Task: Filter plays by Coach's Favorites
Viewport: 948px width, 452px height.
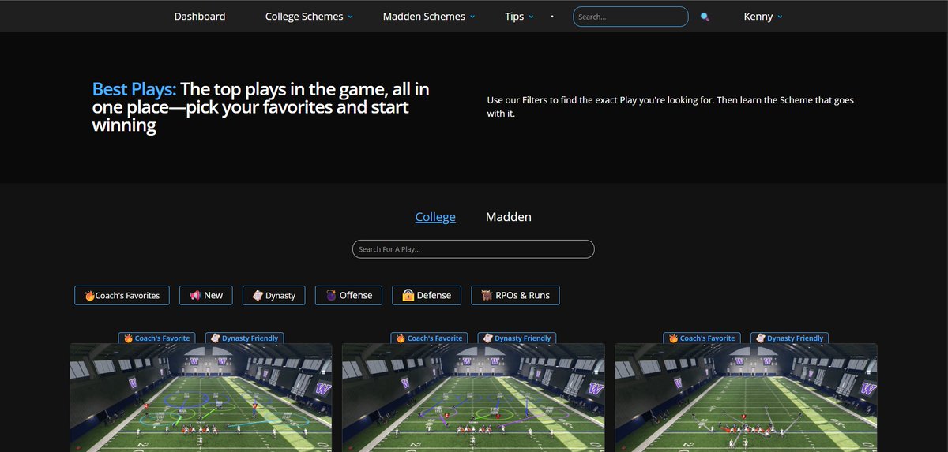Action: pos(122,295)
